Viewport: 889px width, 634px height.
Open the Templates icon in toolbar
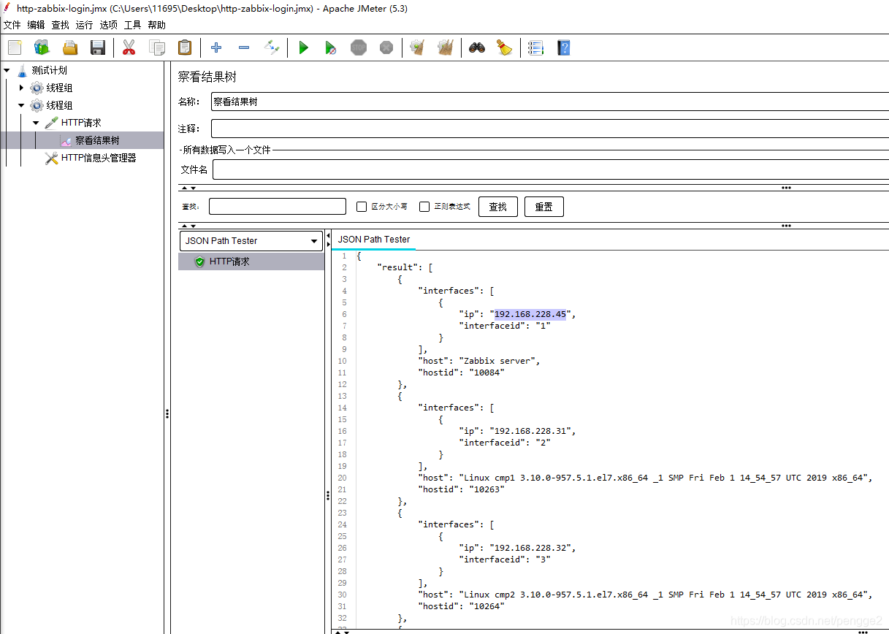coord(42,47)
